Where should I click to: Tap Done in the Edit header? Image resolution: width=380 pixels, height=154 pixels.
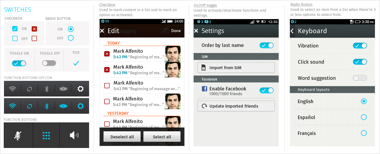(176, 31)
